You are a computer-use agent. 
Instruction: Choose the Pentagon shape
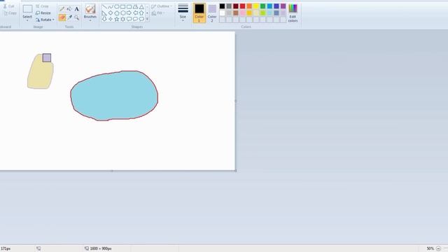(117, 13)
